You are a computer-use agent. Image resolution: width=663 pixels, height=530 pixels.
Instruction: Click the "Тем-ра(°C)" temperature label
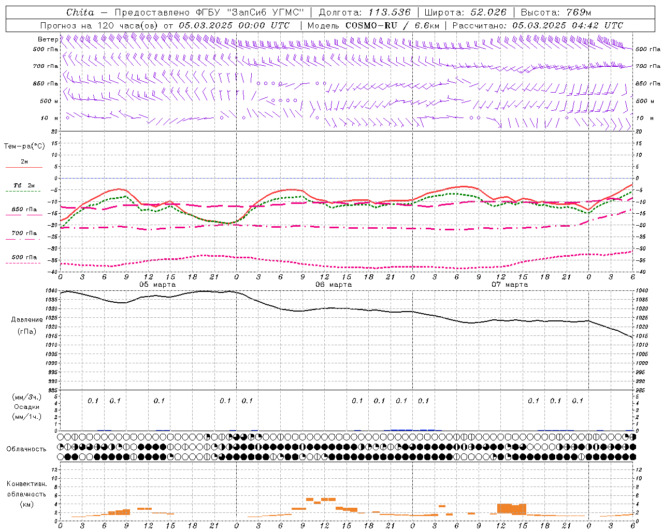[24, 146]
